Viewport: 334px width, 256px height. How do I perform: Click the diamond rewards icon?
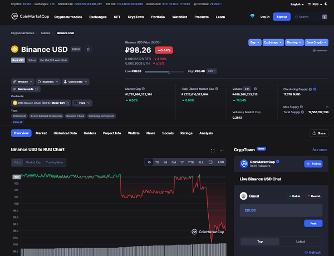point(252,16)
